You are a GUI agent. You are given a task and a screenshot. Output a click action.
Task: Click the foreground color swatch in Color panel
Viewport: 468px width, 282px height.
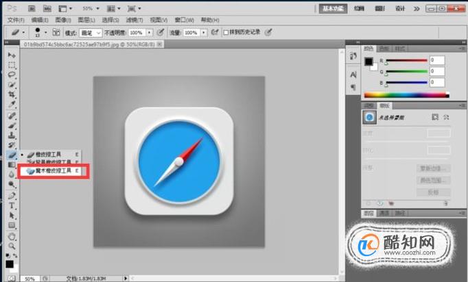(x=368, y=62)
